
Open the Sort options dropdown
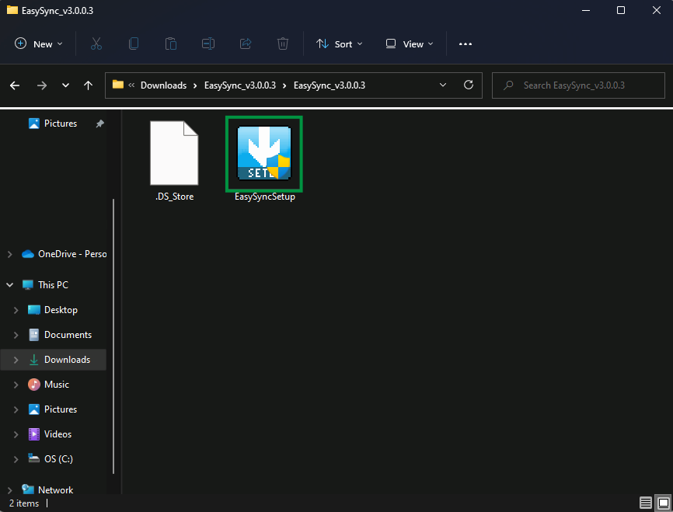[x=339, y=44]
